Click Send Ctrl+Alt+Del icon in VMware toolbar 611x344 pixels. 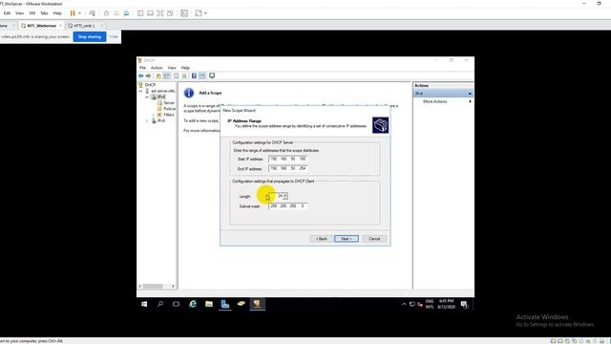click(x=93, y=13)
